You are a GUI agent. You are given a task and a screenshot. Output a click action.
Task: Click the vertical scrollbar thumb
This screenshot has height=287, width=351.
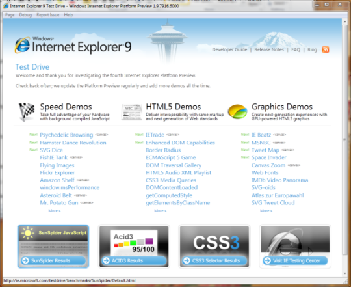click(x=344, y=140)
